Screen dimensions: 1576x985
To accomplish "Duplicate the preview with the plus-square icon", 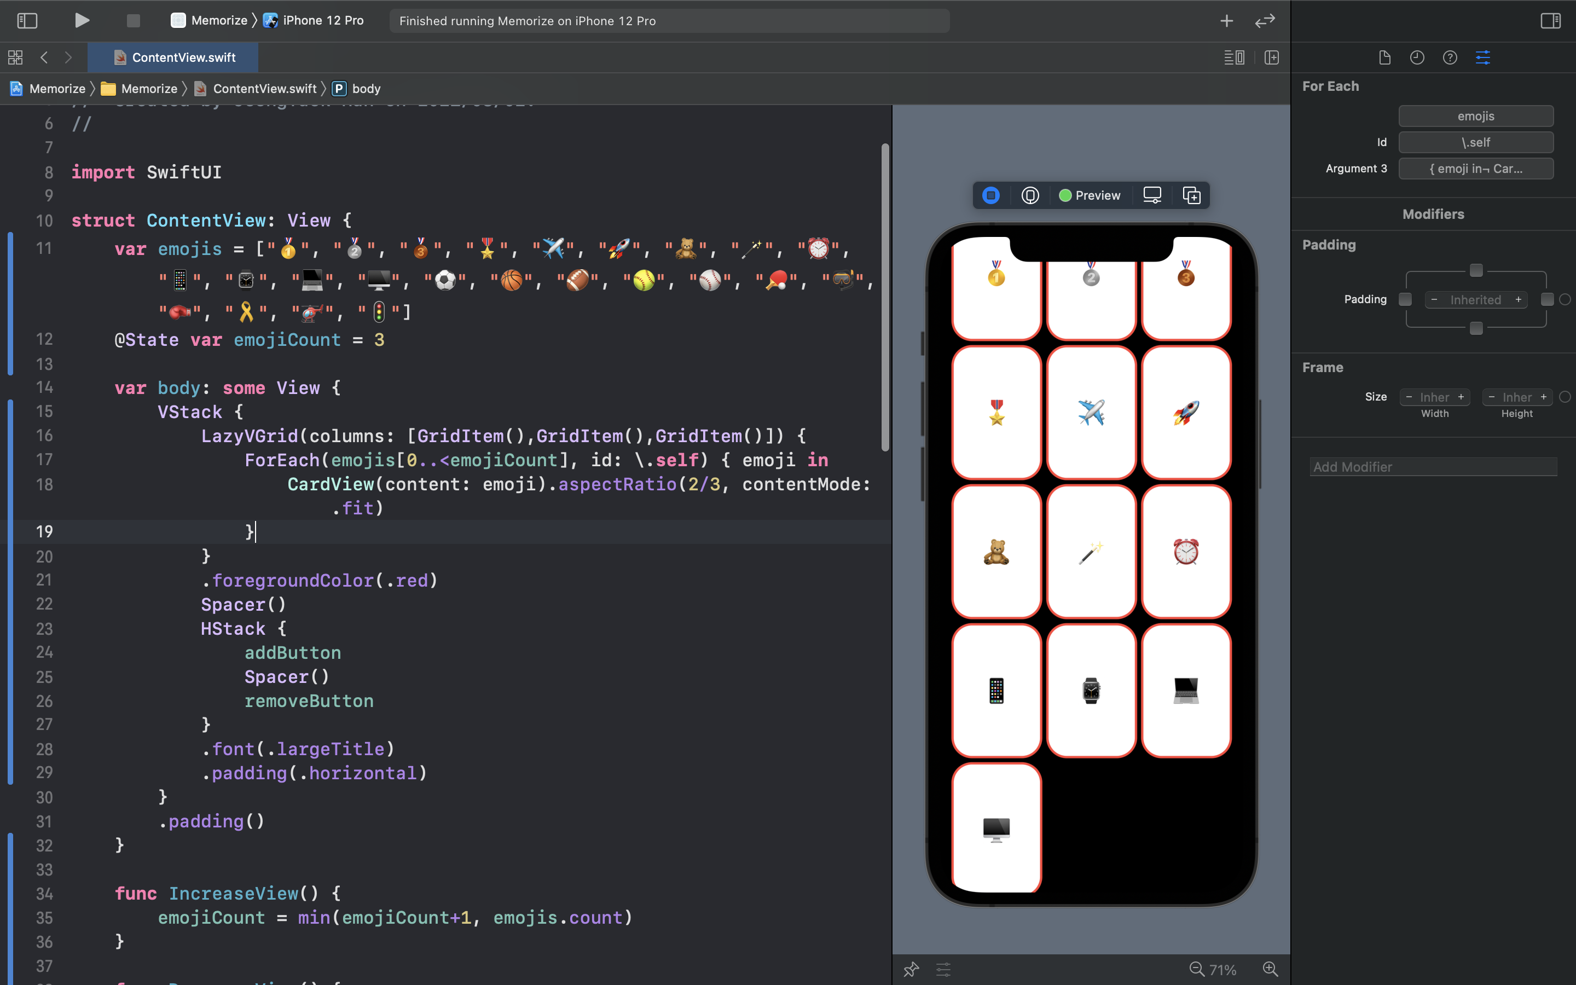I will click(1191, 195).
